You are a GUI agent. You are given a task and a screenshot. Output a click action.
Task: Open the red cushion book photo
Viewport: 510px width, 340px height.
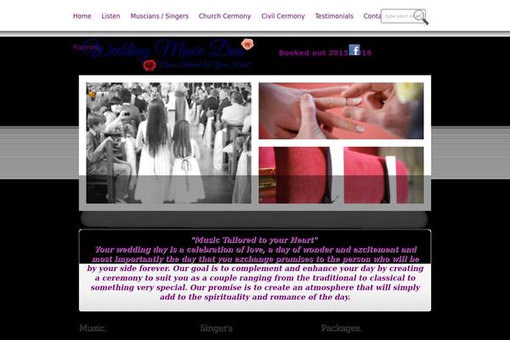coord(298,175)
